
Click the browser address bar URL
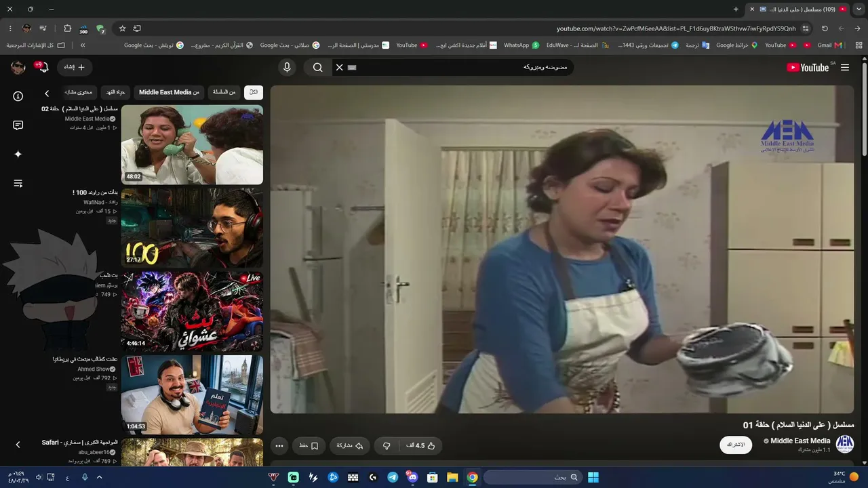coord(676,28)
